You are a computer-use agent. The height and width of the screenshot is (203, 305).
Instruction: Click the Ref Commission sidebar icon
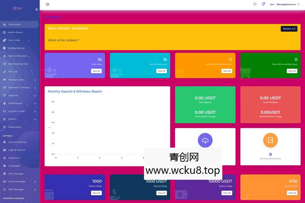(x=4, y=56)
